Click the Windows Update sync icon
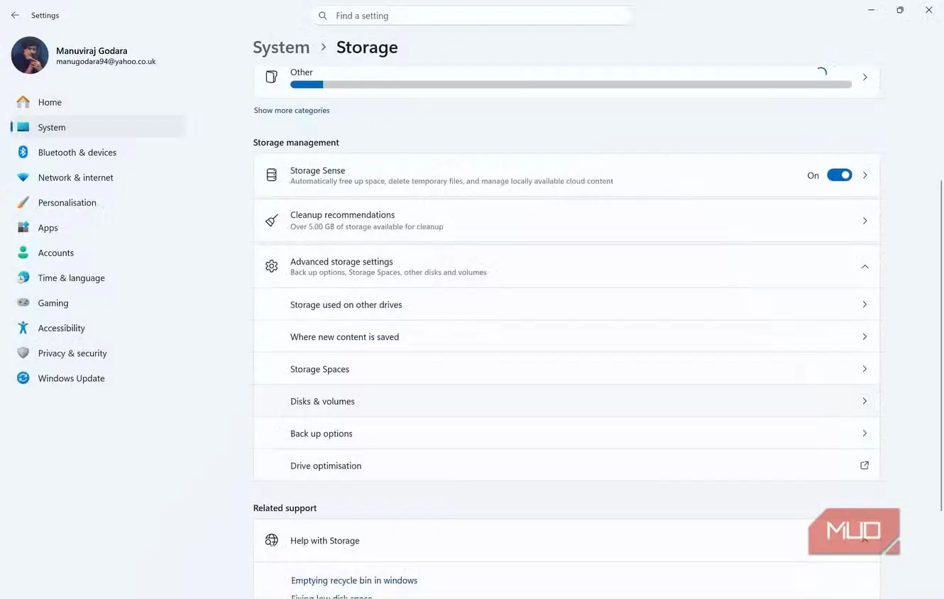Image resolution: width=944 pixels, height=599 pixels. click(23, 378)
